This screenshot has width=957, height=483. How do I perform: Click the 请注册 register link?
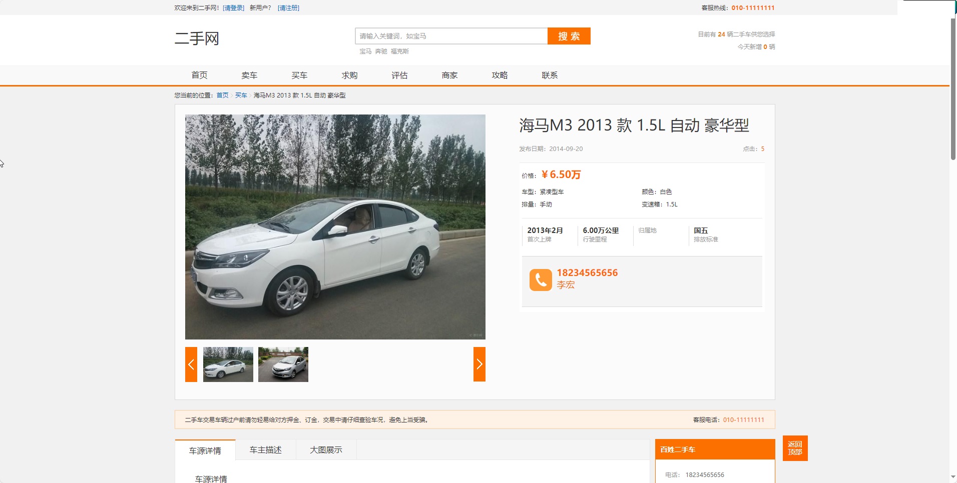tap(288, 8)
